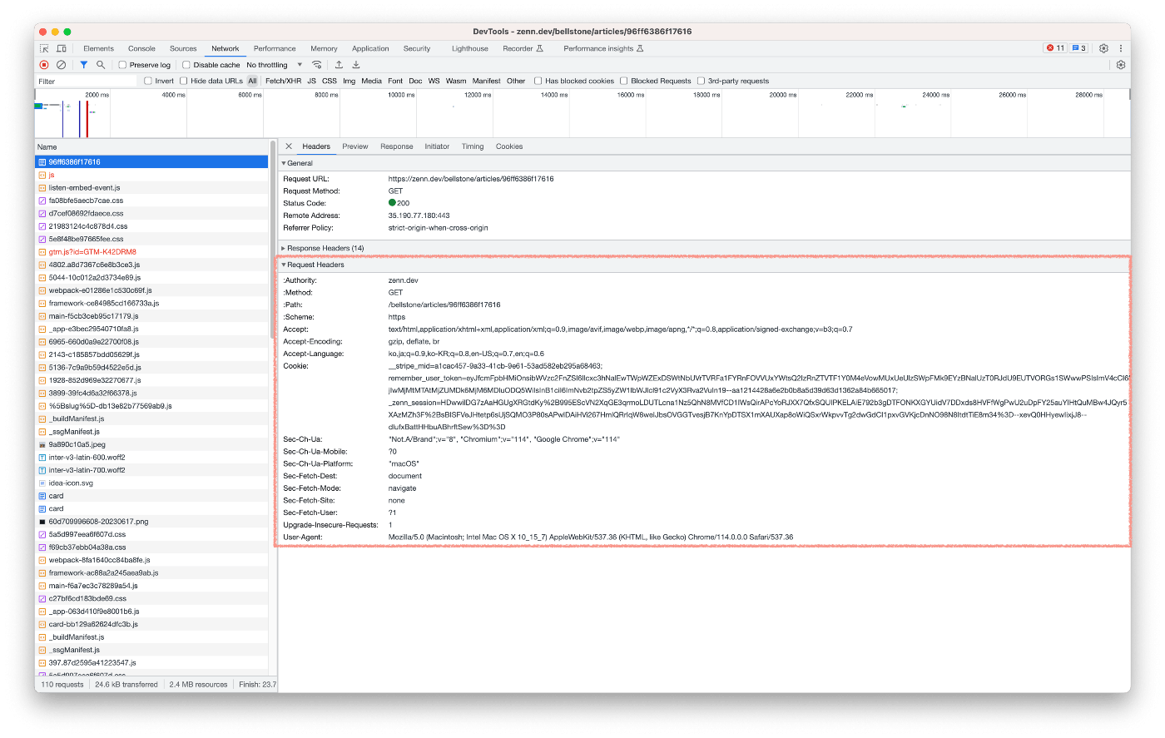This screenshot has height=738, width=1165.
Task: Select the 96ff6386f17616 request row
Action: (x=151, y=162)
